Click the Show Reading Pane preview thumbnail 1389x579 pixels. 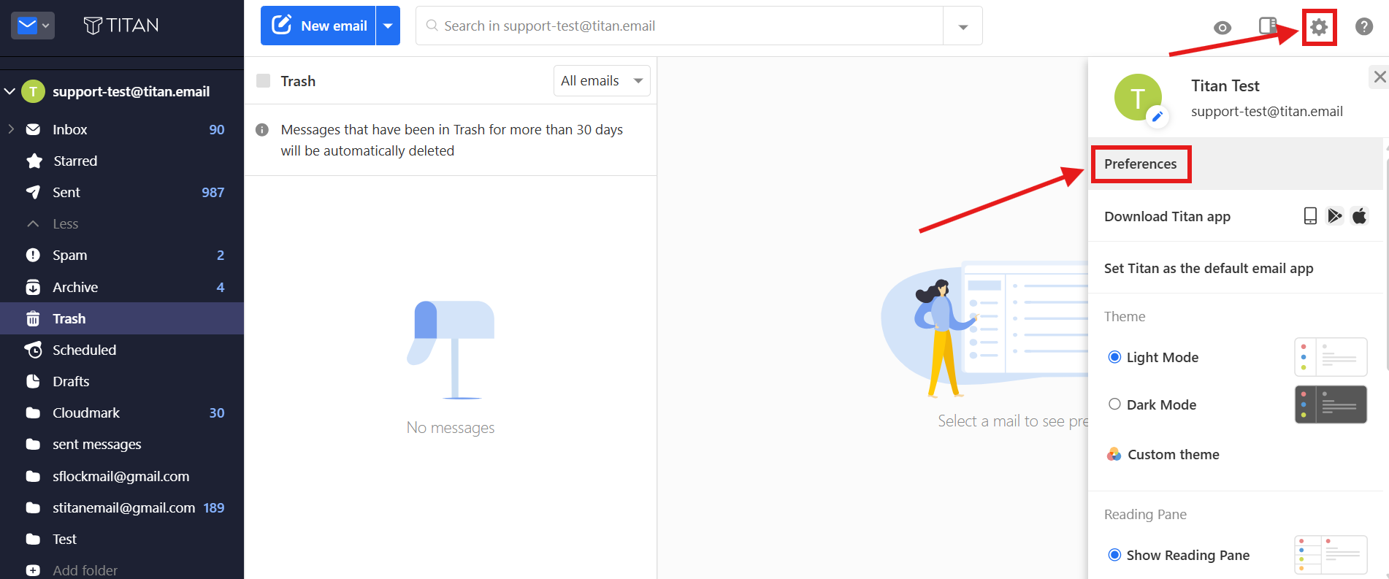1331,555
